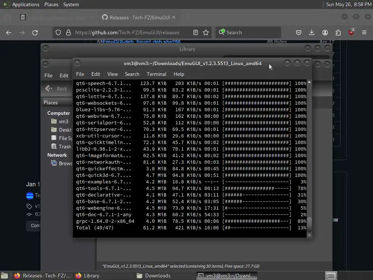Click the Back button in file manager

coord(56,89)
